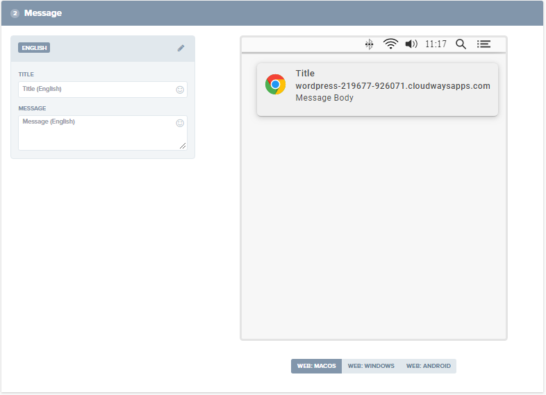Switch preview to Web: Windows
Viewport: 546px width, 395px height.
click(x=371, y=366)
